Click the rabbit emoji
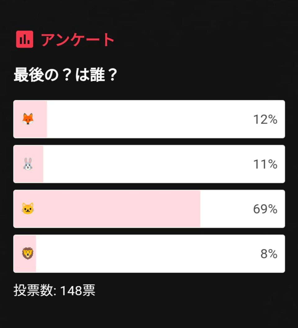This screenshot has width=298, height=328. pos(28,164)
